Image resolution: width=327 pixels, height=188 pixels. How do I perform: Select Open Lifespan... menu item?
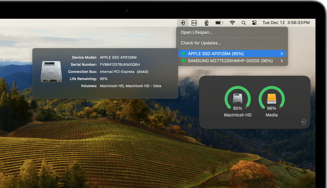coord(197,32)
